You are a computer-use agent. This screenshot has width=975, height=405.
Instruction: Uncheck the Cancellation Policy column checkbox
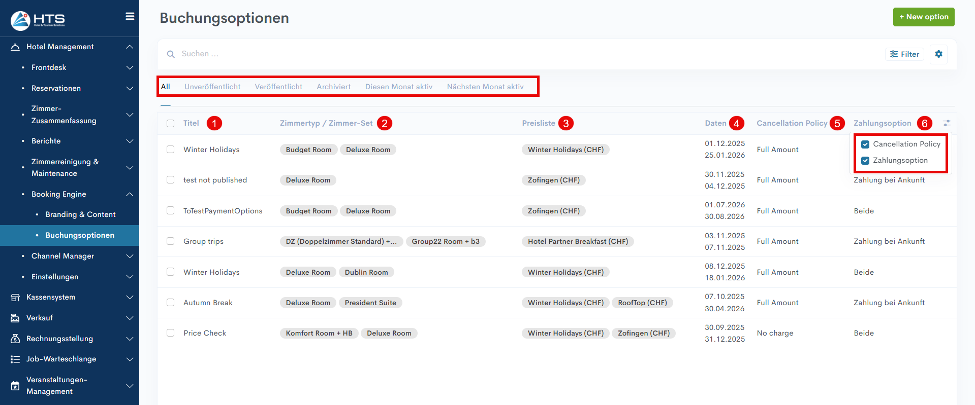coord(865,144)
